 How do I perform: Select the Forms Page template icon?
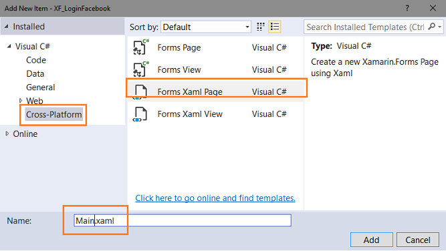tap(140, 47)
